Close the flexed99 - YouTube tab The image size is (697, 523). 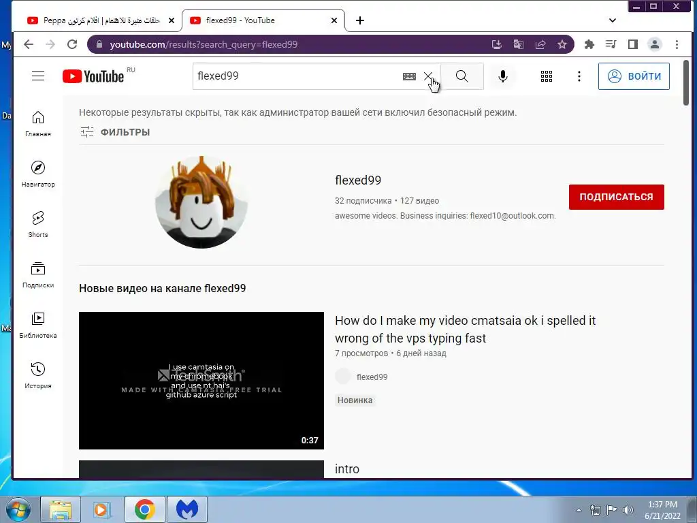click(x=334, y=20)
